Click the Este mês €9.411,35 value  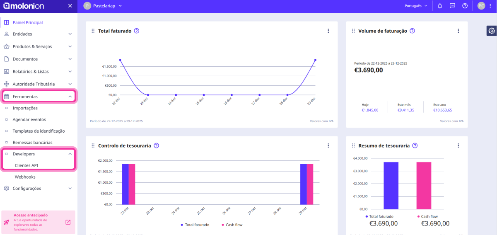405,110
